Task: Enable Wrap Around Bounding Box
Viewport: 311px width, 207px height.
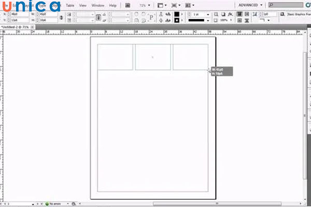Action: [247, 14]
